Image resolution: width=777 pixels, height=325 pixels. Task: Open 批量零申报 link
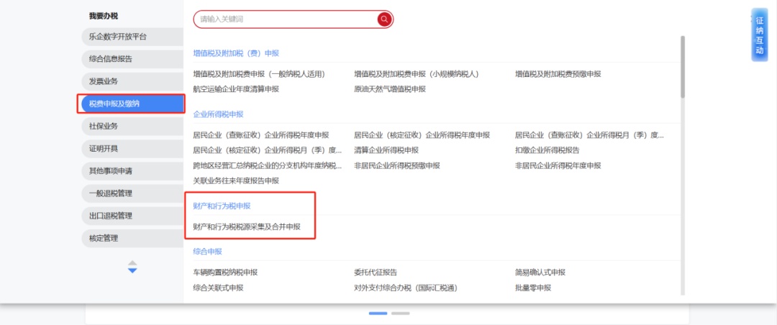(532, 288)
